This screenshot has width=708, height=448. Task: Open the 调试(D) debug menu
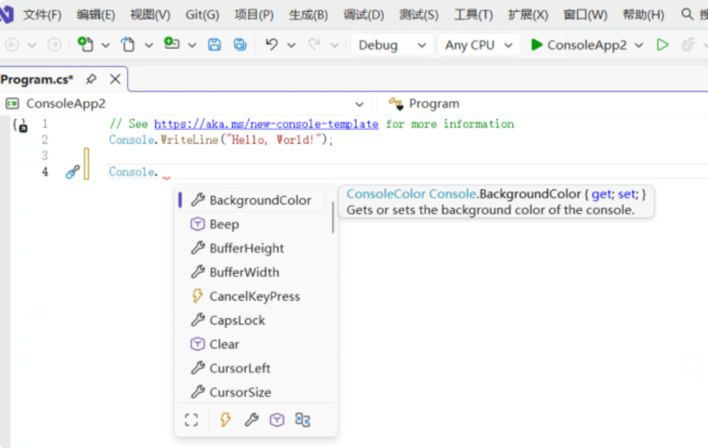[x=363, y=14]
